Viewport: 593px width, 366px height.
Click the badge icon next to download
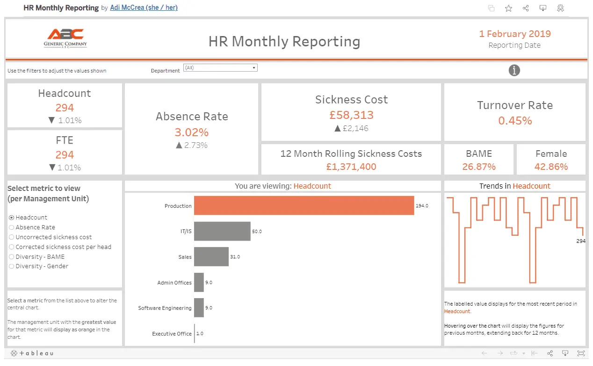coord(560,8)
